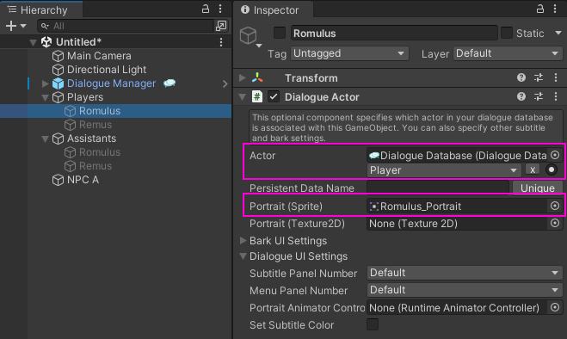Collapse the Players group arrow
Viewport: 567px width, 339px height.
46,98
